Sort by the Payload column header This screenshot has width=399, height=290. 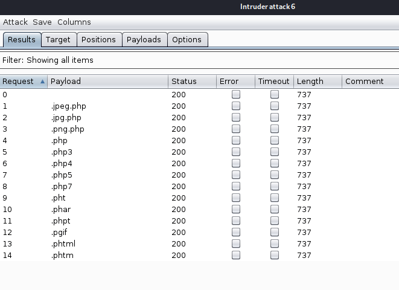pyautogui.click(x=107, y=82)
